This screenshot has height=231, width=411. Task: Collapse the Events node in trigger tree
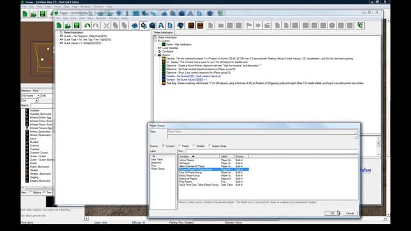point(155,41)
